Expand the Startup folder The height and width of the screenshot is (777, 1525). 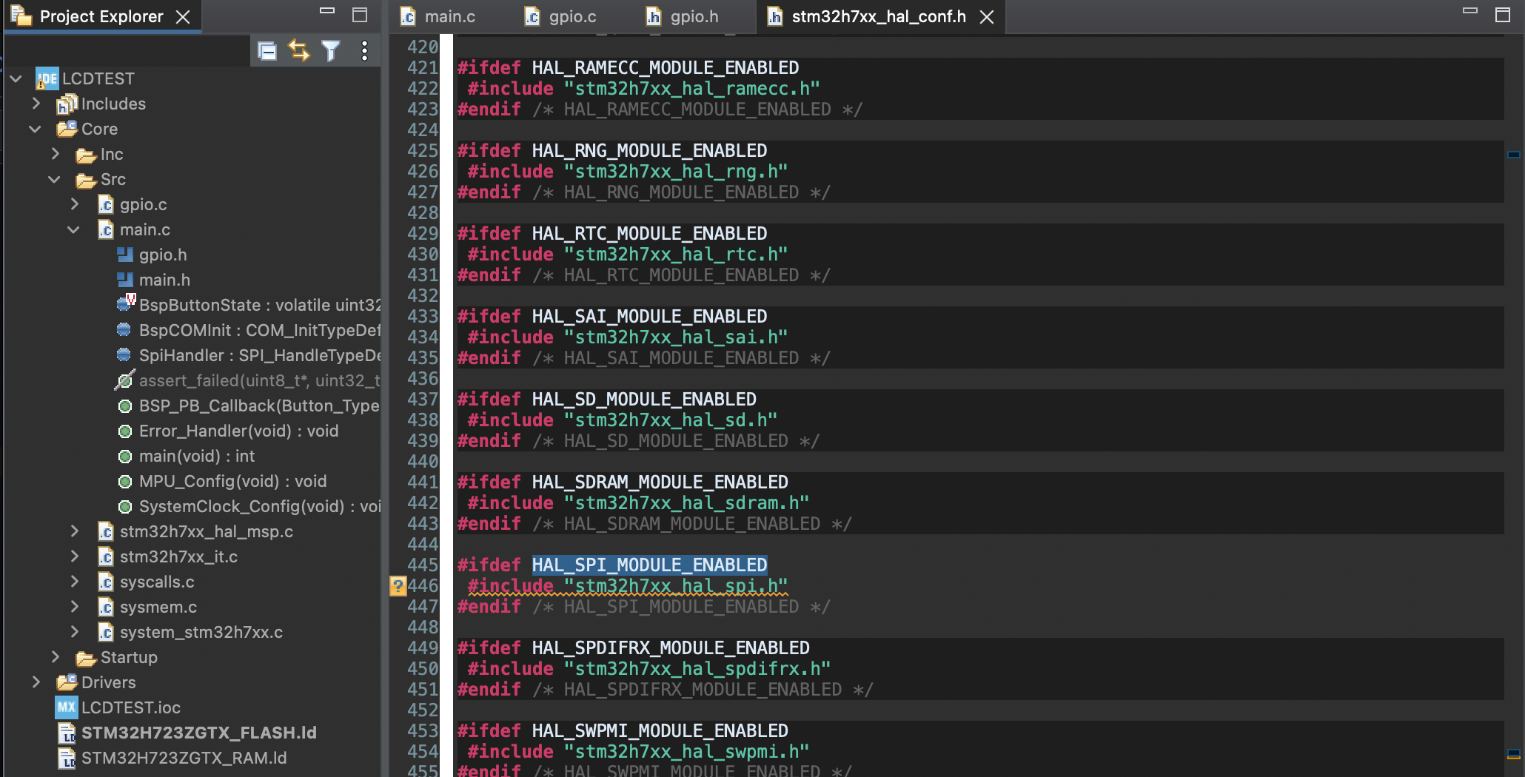pos(56,657)
